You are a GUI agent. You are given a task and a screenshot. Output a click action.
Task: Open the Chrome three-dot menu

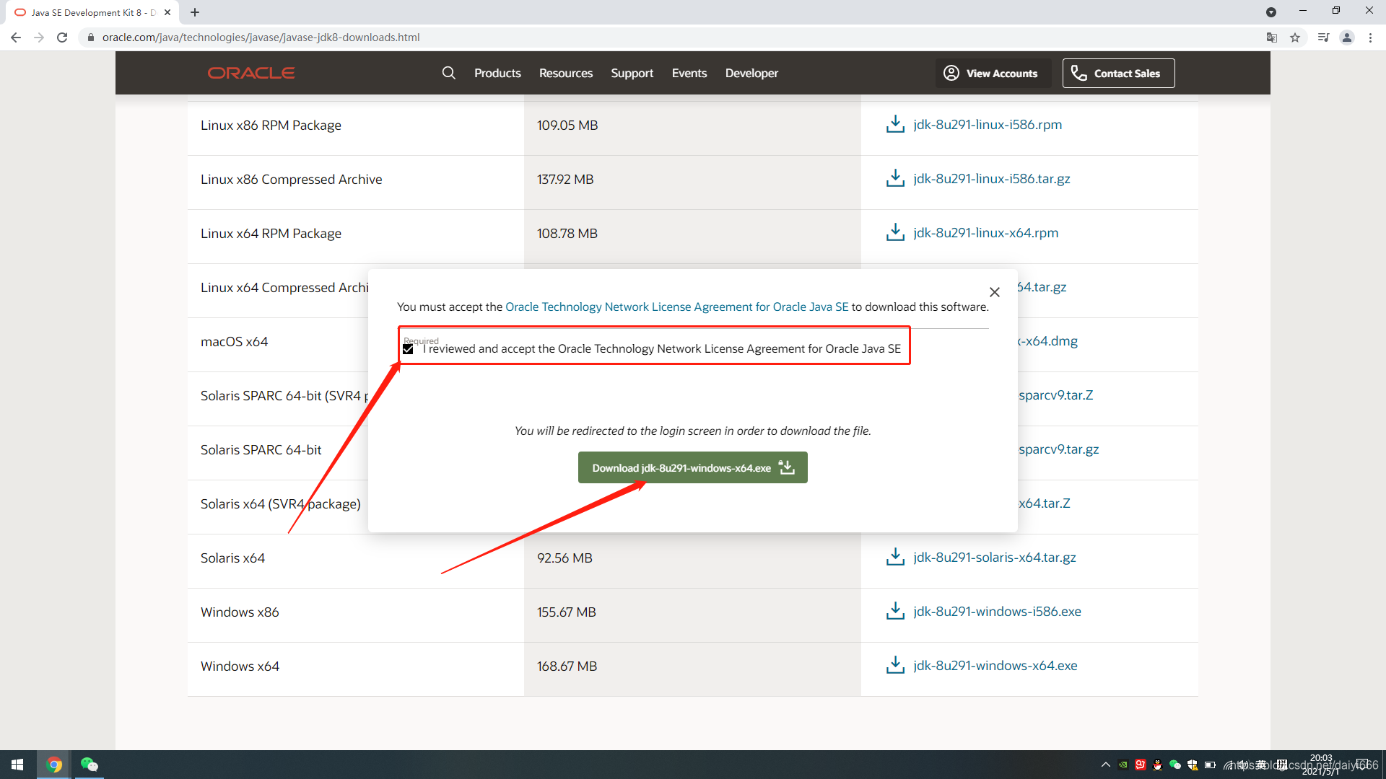pyautogui.click(x=1370, y=38)
